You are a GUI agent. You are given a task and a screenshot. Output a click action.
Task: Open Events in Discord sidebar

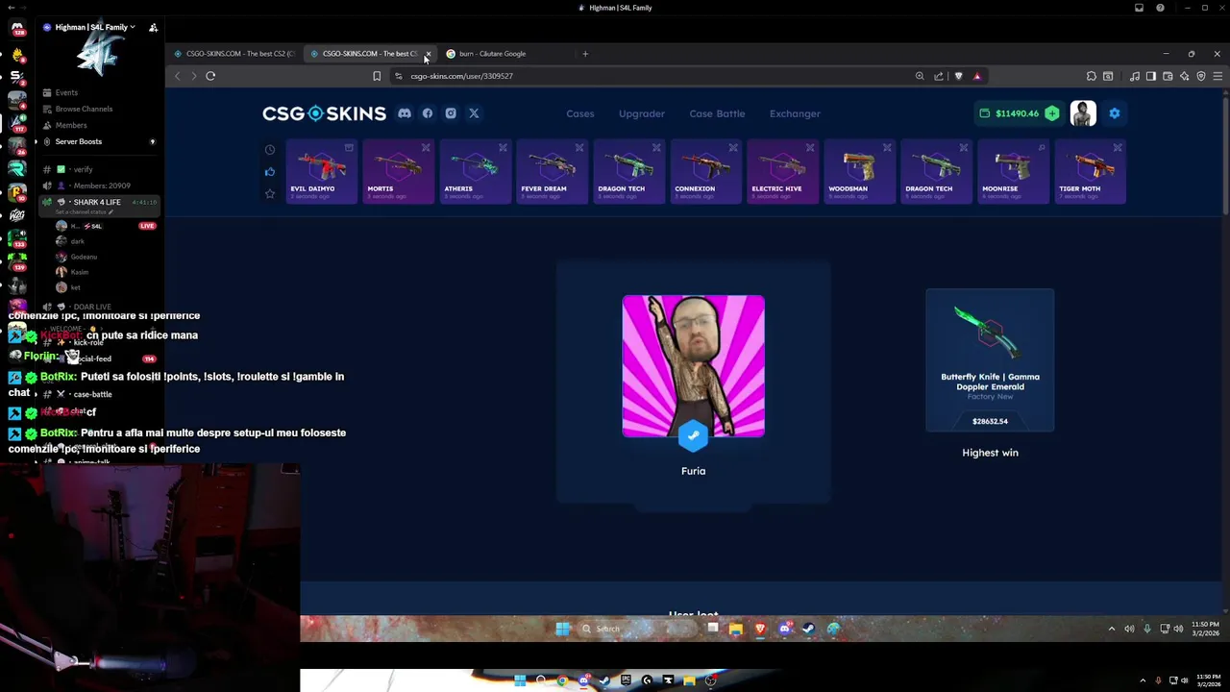[66, 92]
